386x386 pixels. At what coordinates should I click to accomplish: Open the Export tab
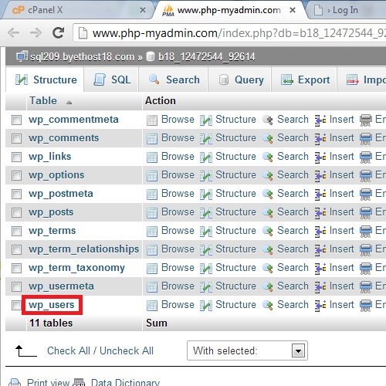tap(304, 80)
